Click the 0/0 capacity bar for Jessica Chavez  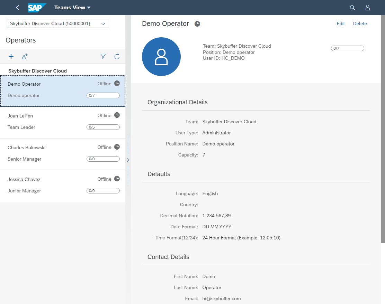(103, 191)
